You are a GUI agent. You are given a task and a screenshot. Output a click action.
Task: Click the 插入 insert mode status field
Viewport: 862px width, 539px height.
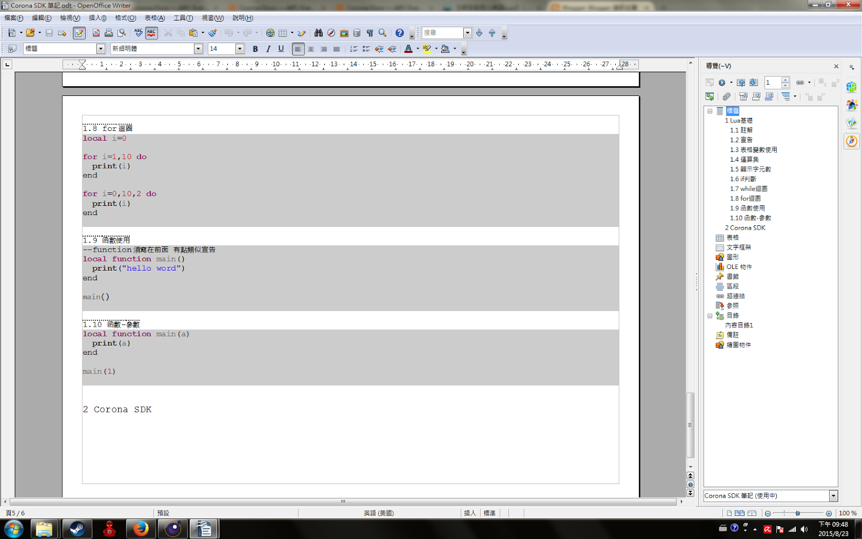tap(470, 513)
